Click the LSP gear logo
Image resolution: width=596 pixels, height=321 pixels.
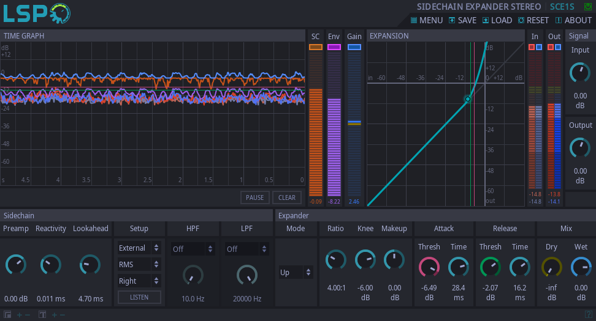click(x=37, y=13)
